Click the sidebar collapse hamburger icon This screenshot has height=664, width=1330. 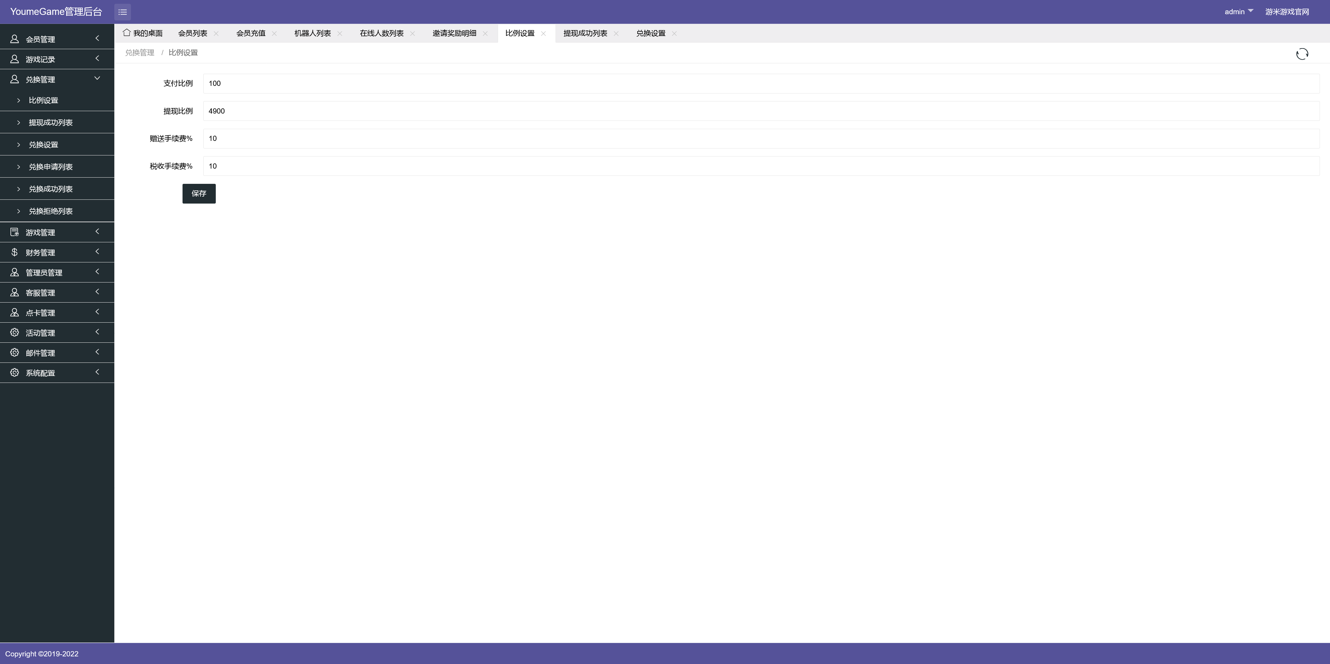pos(122,12)
